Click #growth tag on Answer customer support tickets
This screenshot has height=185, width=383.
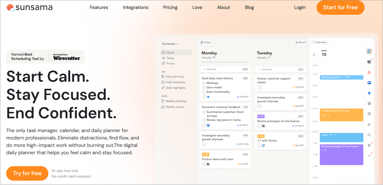298,87
